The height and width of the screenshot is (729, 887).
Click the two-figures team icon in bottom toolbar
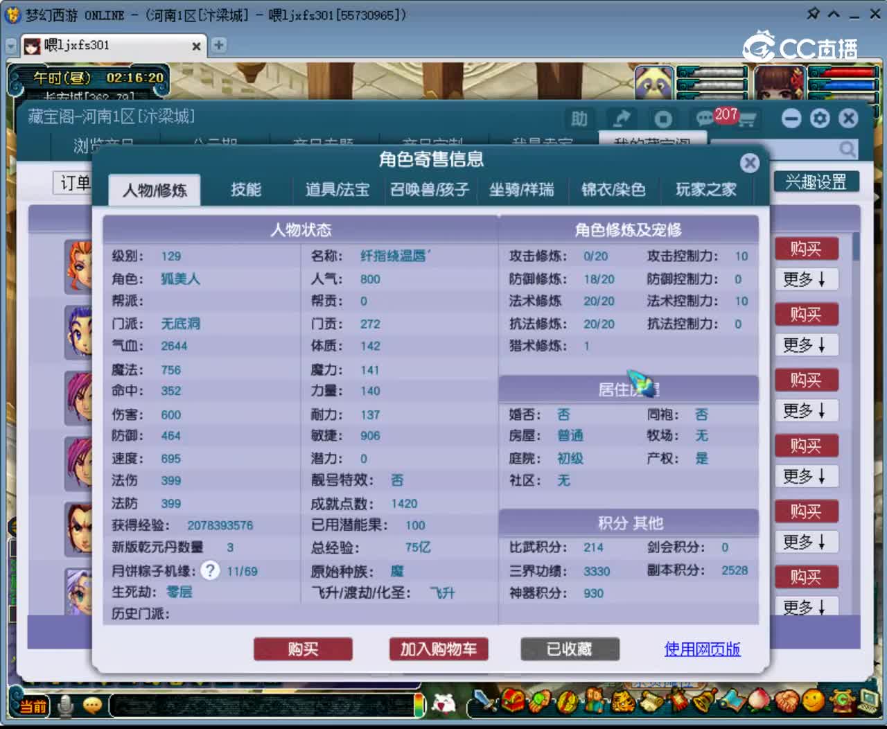(595, 701)
